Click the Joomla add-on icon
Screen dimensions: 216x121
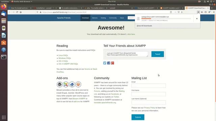point(66,84)
